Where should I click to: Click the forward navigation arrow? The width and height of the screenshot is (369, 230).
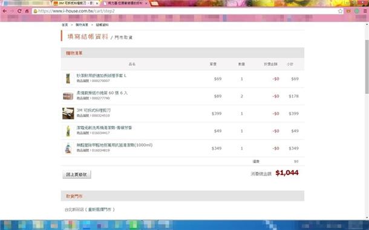[11, 11]
